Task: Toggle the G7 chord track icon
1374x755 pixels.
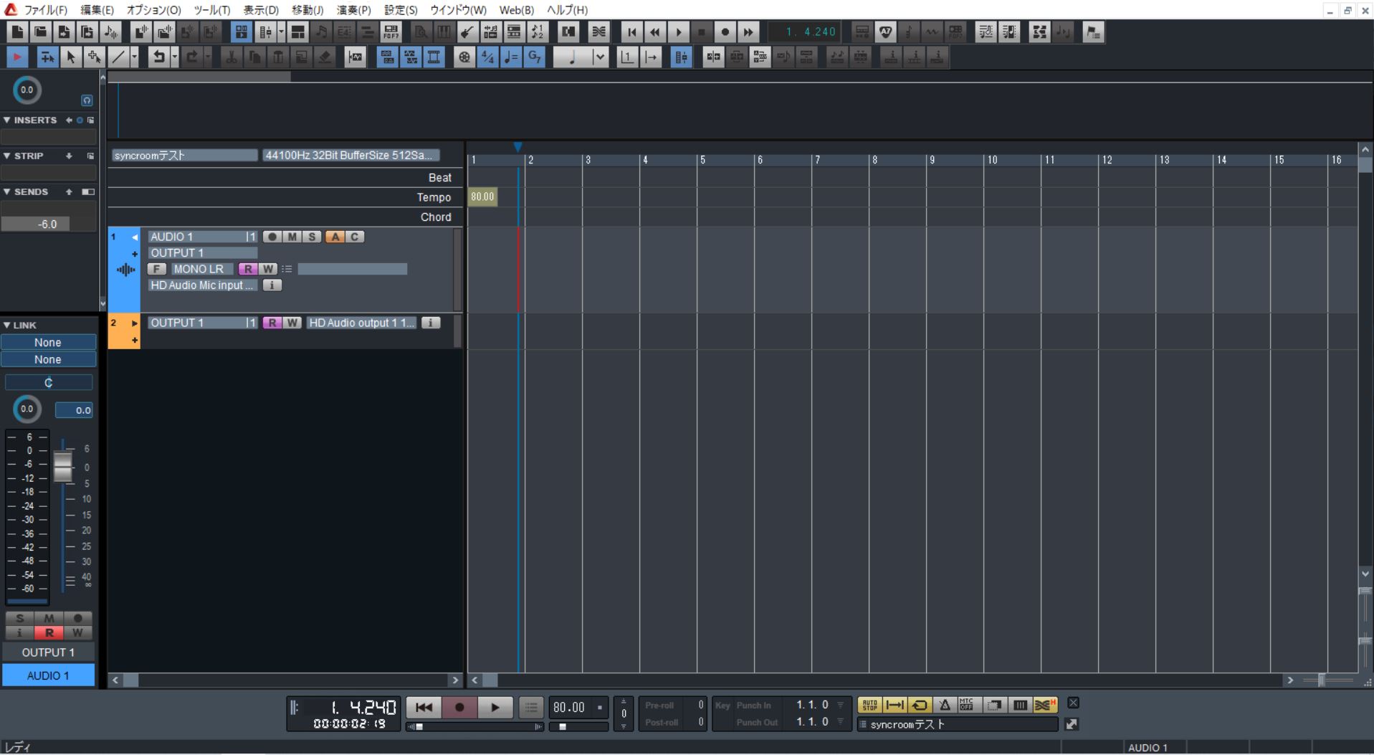Action: pyautogui.click(x=534, y=57)
